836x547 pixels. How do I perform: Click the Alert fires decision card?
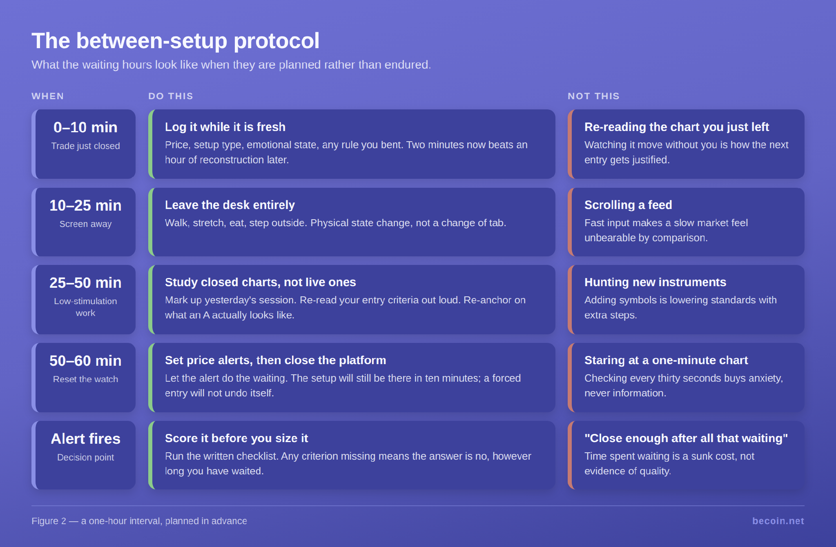pyautogui.click(x=84, y=455)
